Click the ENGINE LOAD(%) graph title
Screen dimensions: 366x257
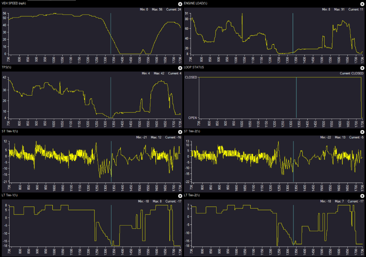196,3
